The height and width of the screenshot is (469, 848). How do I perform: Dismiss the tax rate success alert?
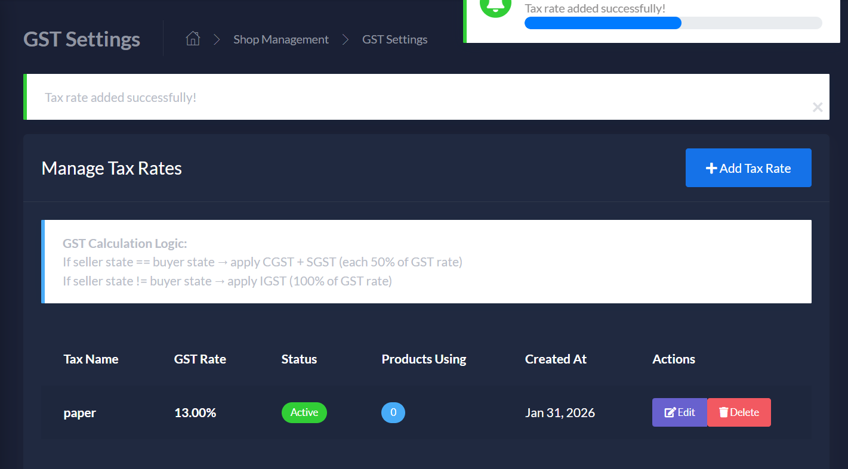[818, 107]
